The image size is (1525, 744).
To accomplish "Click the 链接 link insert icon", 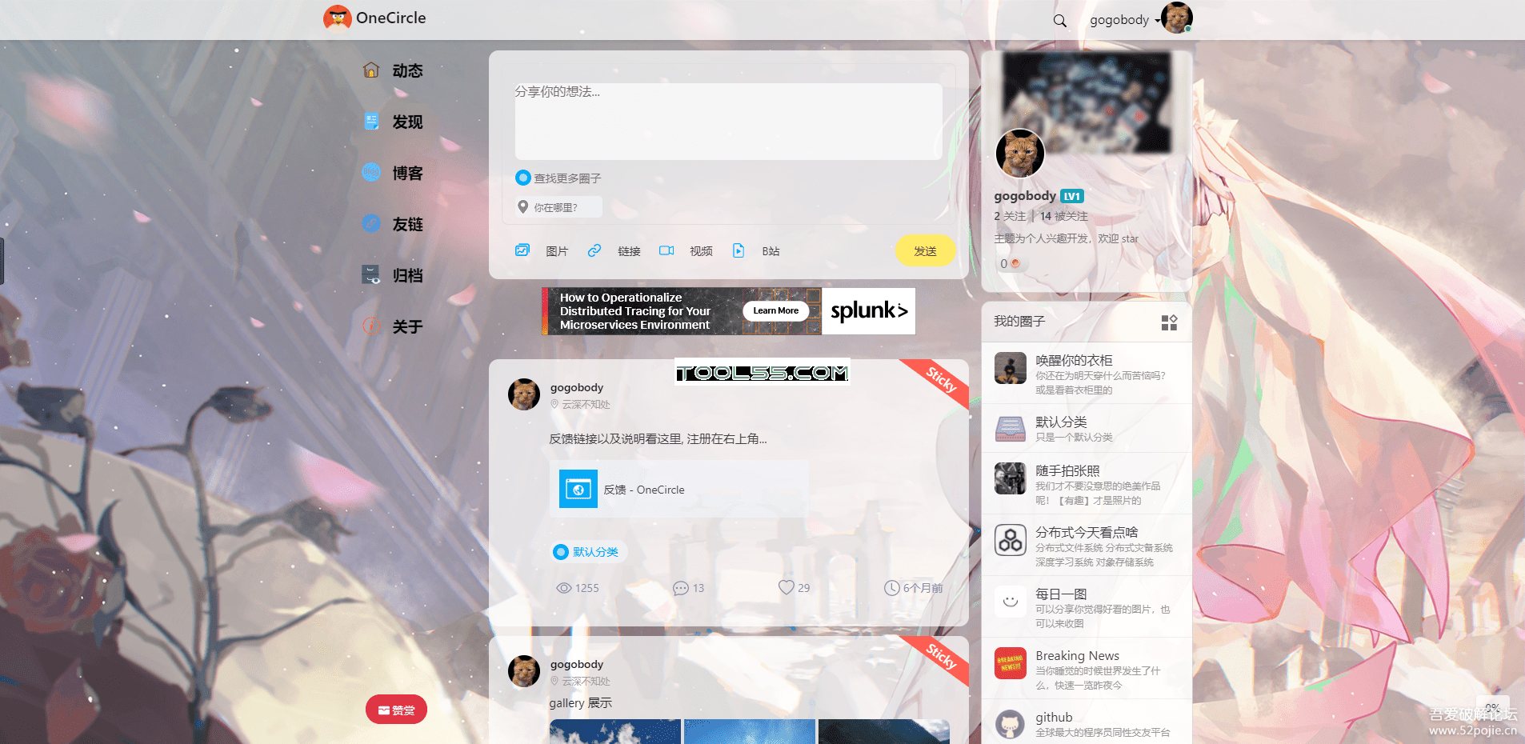I will pos(594,250).
